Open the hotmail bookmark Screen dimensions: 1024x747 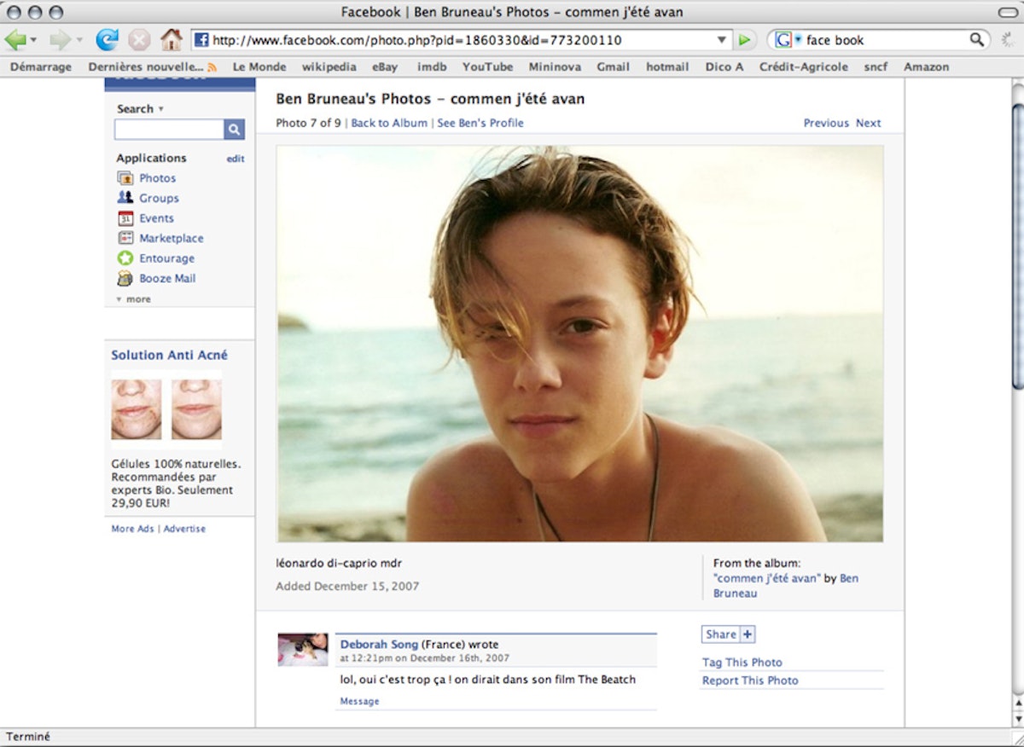667,67
